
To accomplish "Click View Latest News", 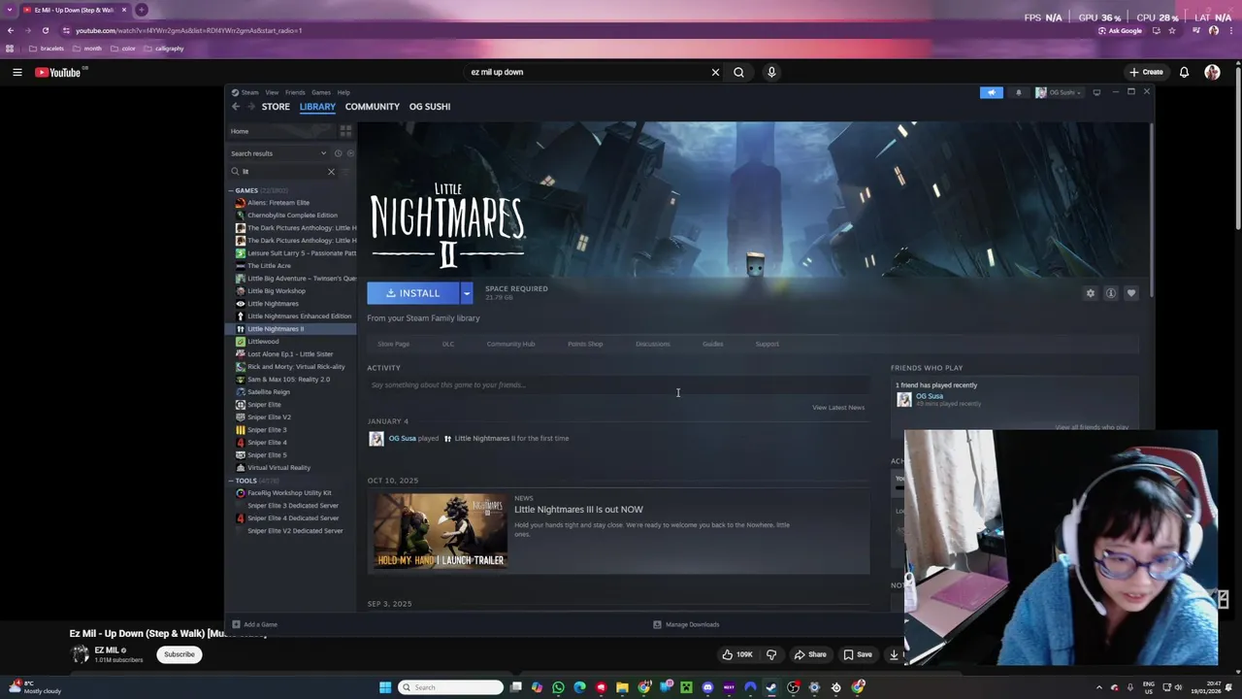I will pos(838,408).
